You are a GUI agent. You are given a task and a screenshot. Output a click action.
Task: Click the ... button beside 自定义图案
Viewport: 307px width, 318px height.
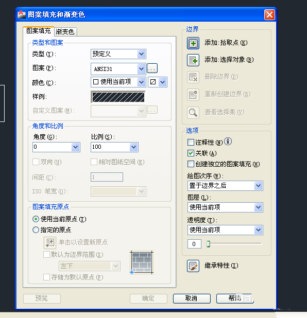click(152, 110)
